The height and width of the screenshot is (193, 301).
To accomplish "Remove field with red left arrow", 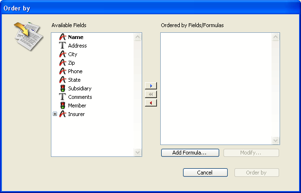I will pos(151,103).
